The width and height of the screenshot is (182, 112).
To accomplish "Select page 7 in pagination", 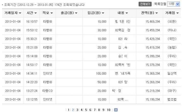I will (95, 110).
